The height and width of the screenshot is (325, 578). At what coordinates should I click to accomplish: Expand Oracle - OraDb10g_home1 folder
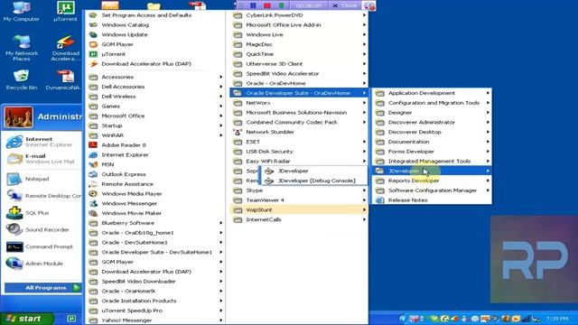(155, 233)
